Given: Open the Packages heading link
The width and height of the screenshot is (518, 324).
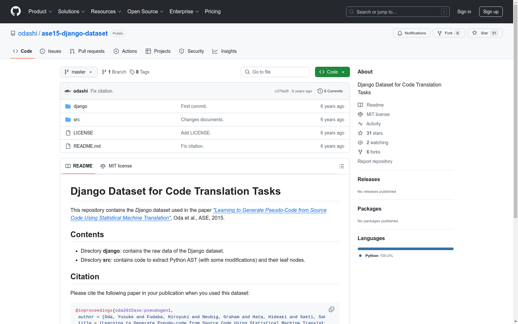Looking at the screenshot, I should tap(369, 209).
